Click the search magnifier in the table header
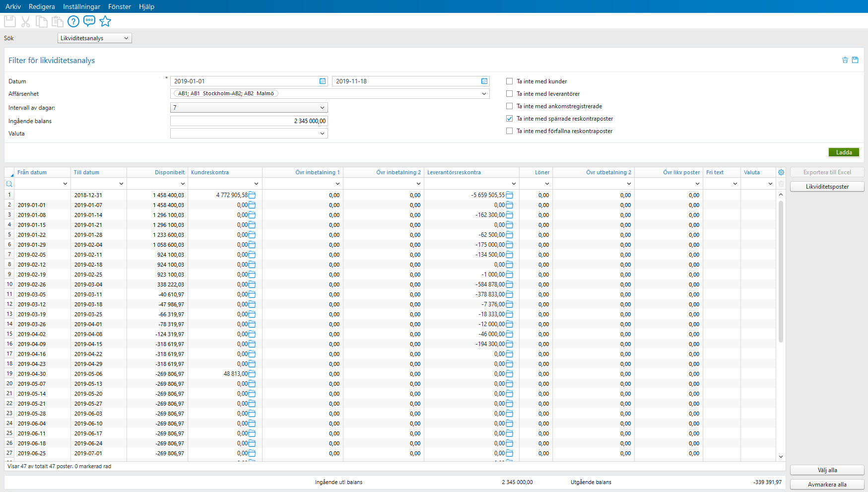The height and width of the screenshot is (492, 868). pyautogui.click(x=9, y=184)
